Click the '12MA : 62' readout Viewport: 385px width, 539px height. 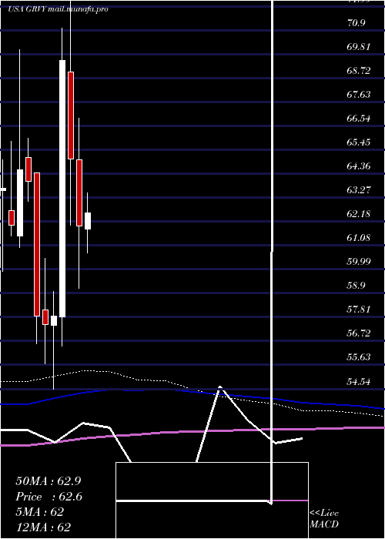[x=43, y=527]
